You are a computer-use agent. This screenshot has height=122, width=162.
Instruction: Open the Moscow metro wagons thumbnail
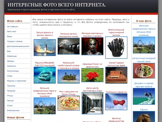pos(69,46)
